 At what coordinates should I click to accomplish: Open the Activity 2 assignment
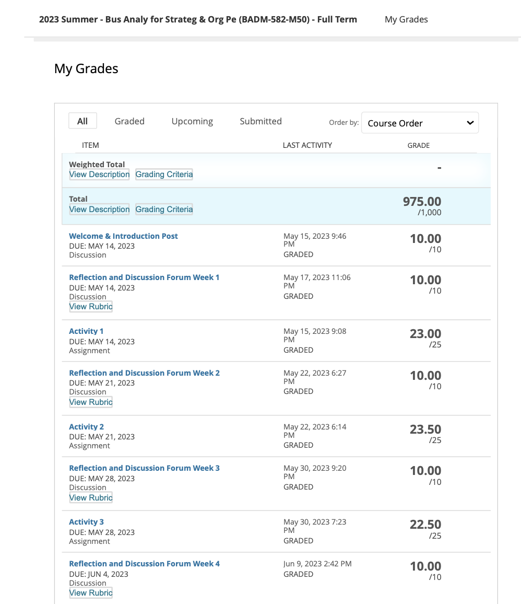coord(86,427)
